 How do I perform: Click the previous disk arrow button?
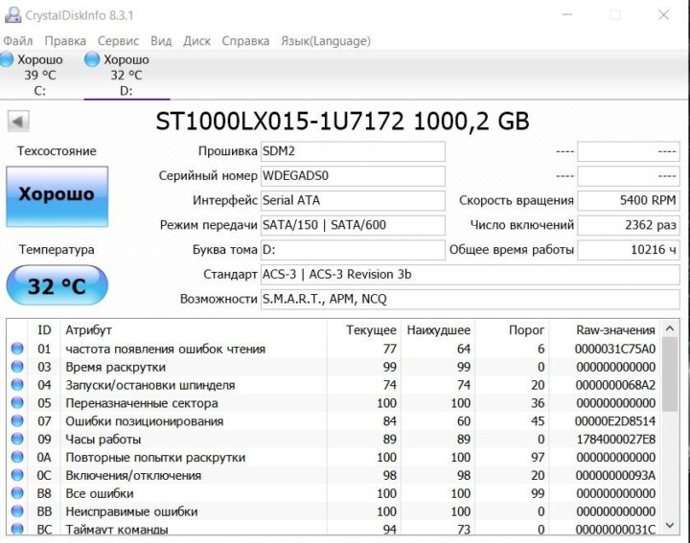(x=18, y=122)
